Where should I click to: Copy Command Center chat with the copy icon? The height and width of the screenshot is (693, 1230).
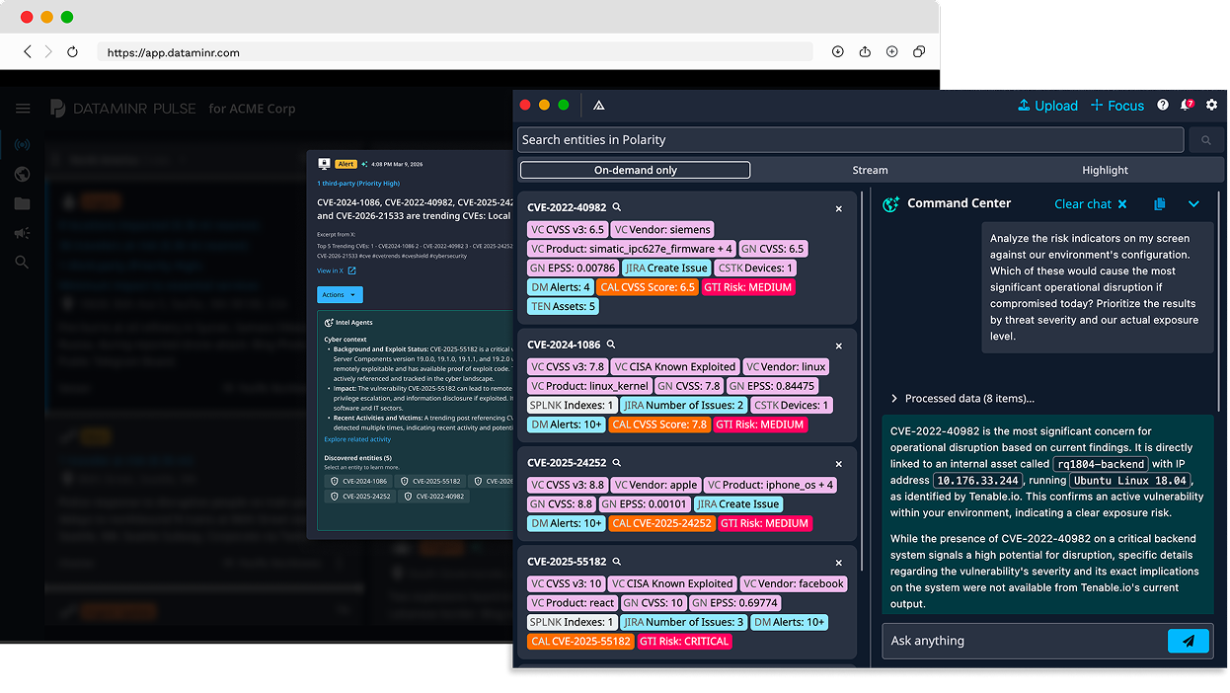click(x=1160, y=204)
